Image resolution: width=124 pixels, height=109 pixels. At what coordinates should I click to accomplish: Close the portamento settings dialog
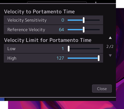(x=102, y=89)
